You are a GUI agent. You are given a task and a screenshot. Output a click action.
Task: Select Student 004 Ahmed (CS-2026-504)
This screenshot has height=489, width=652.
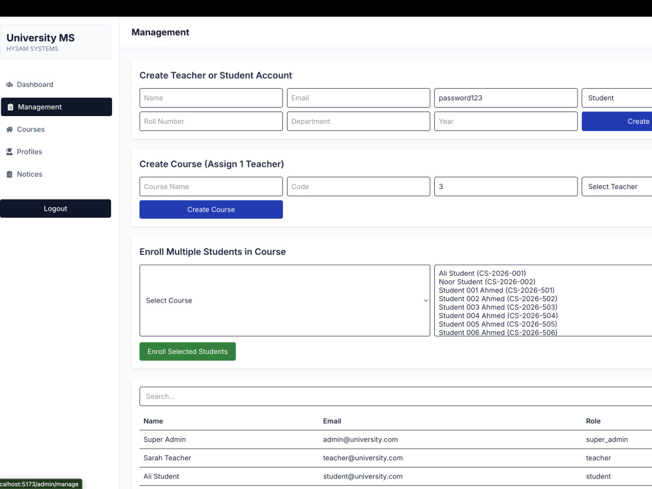pyautogui.click(x=498, y=316)
